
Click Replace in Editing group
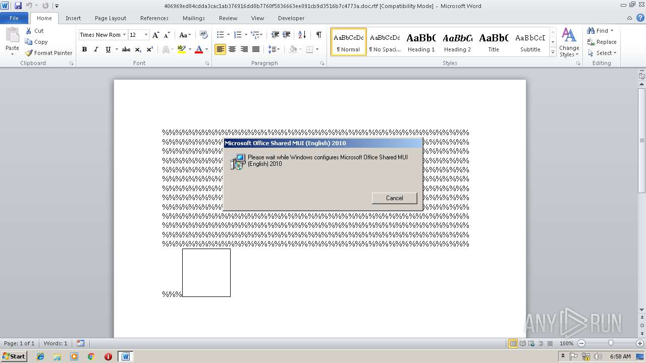click(602, 42)
